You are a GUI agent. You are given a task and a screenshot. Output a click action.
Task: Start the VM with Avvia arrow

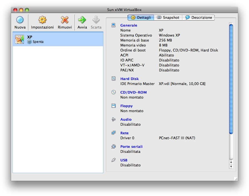click(82, 20)
